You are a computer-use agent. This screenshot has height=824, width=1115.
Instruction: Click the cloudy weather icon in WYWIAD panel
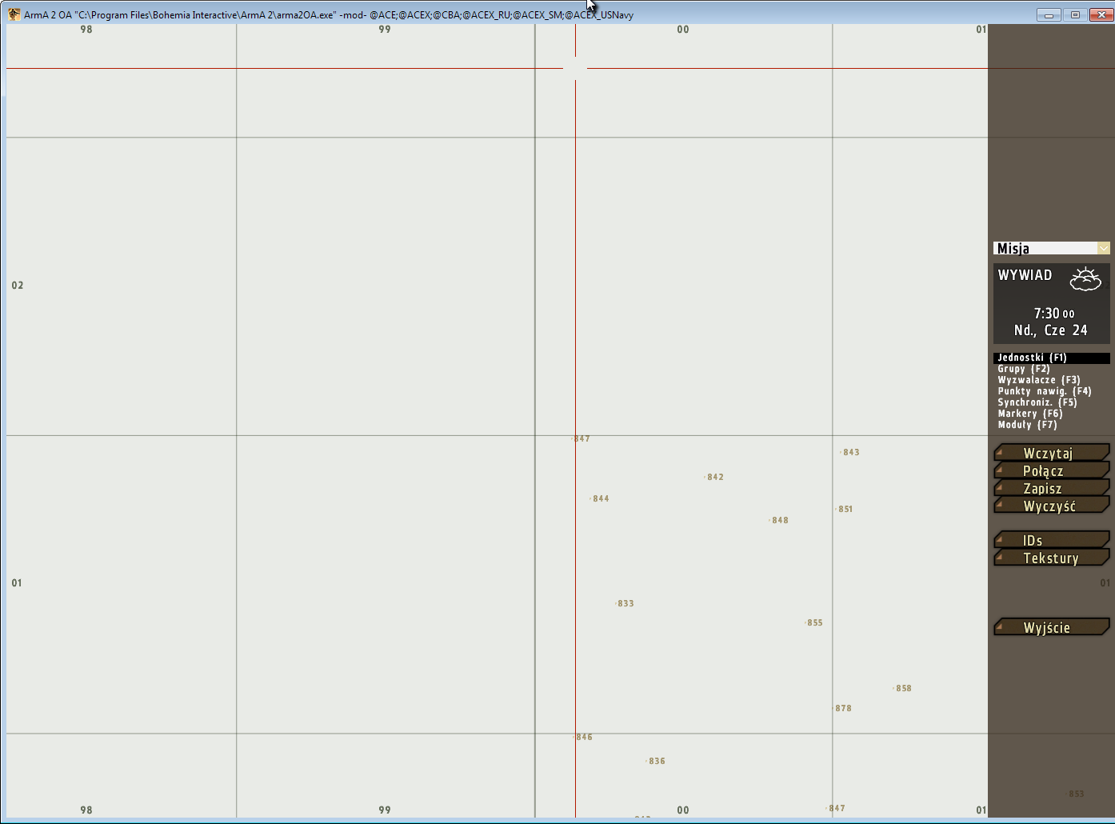coord(1085,279)
